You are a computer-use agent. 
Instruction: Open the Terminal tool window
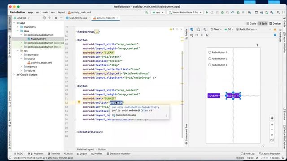click(54, 154)
